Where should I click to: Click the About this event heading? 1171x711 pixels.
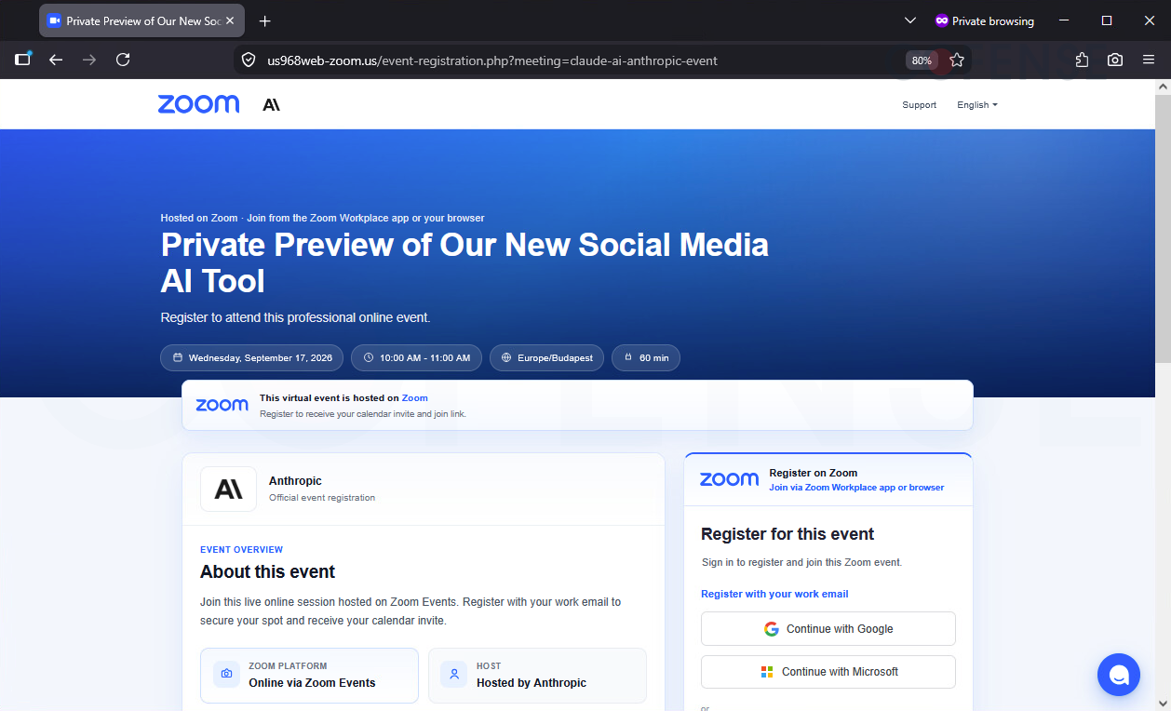267,572
